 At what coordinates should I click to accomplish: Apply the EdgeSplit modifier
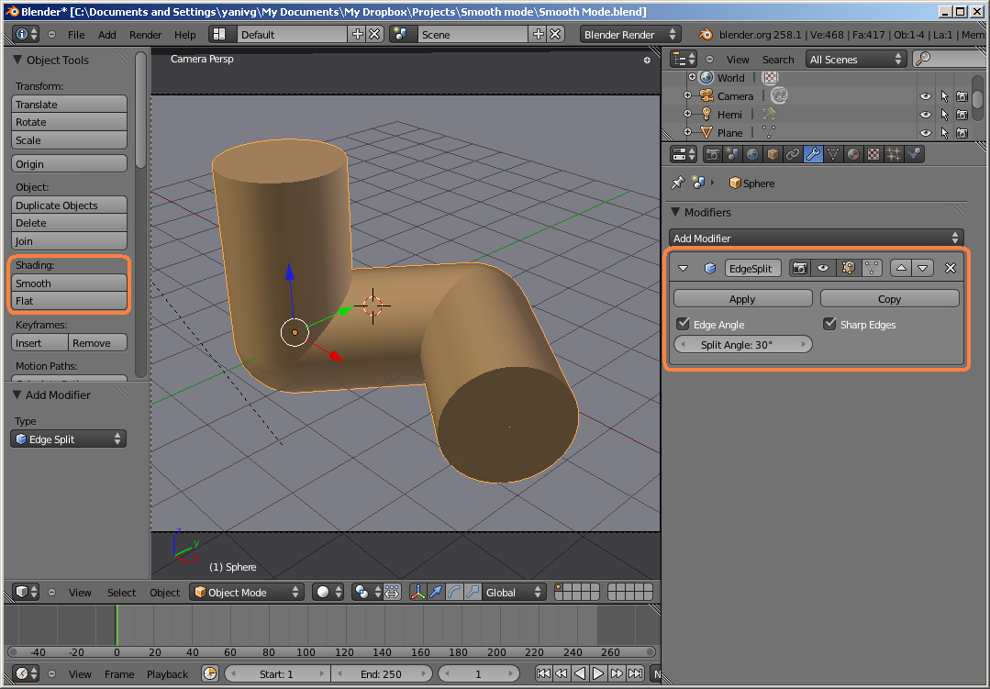pyautogui.click(x=742, y=299)
